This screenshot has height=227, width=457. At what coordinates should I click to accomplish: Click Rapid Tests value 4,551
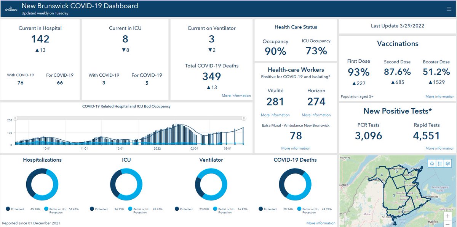click(x=427, y=136)
